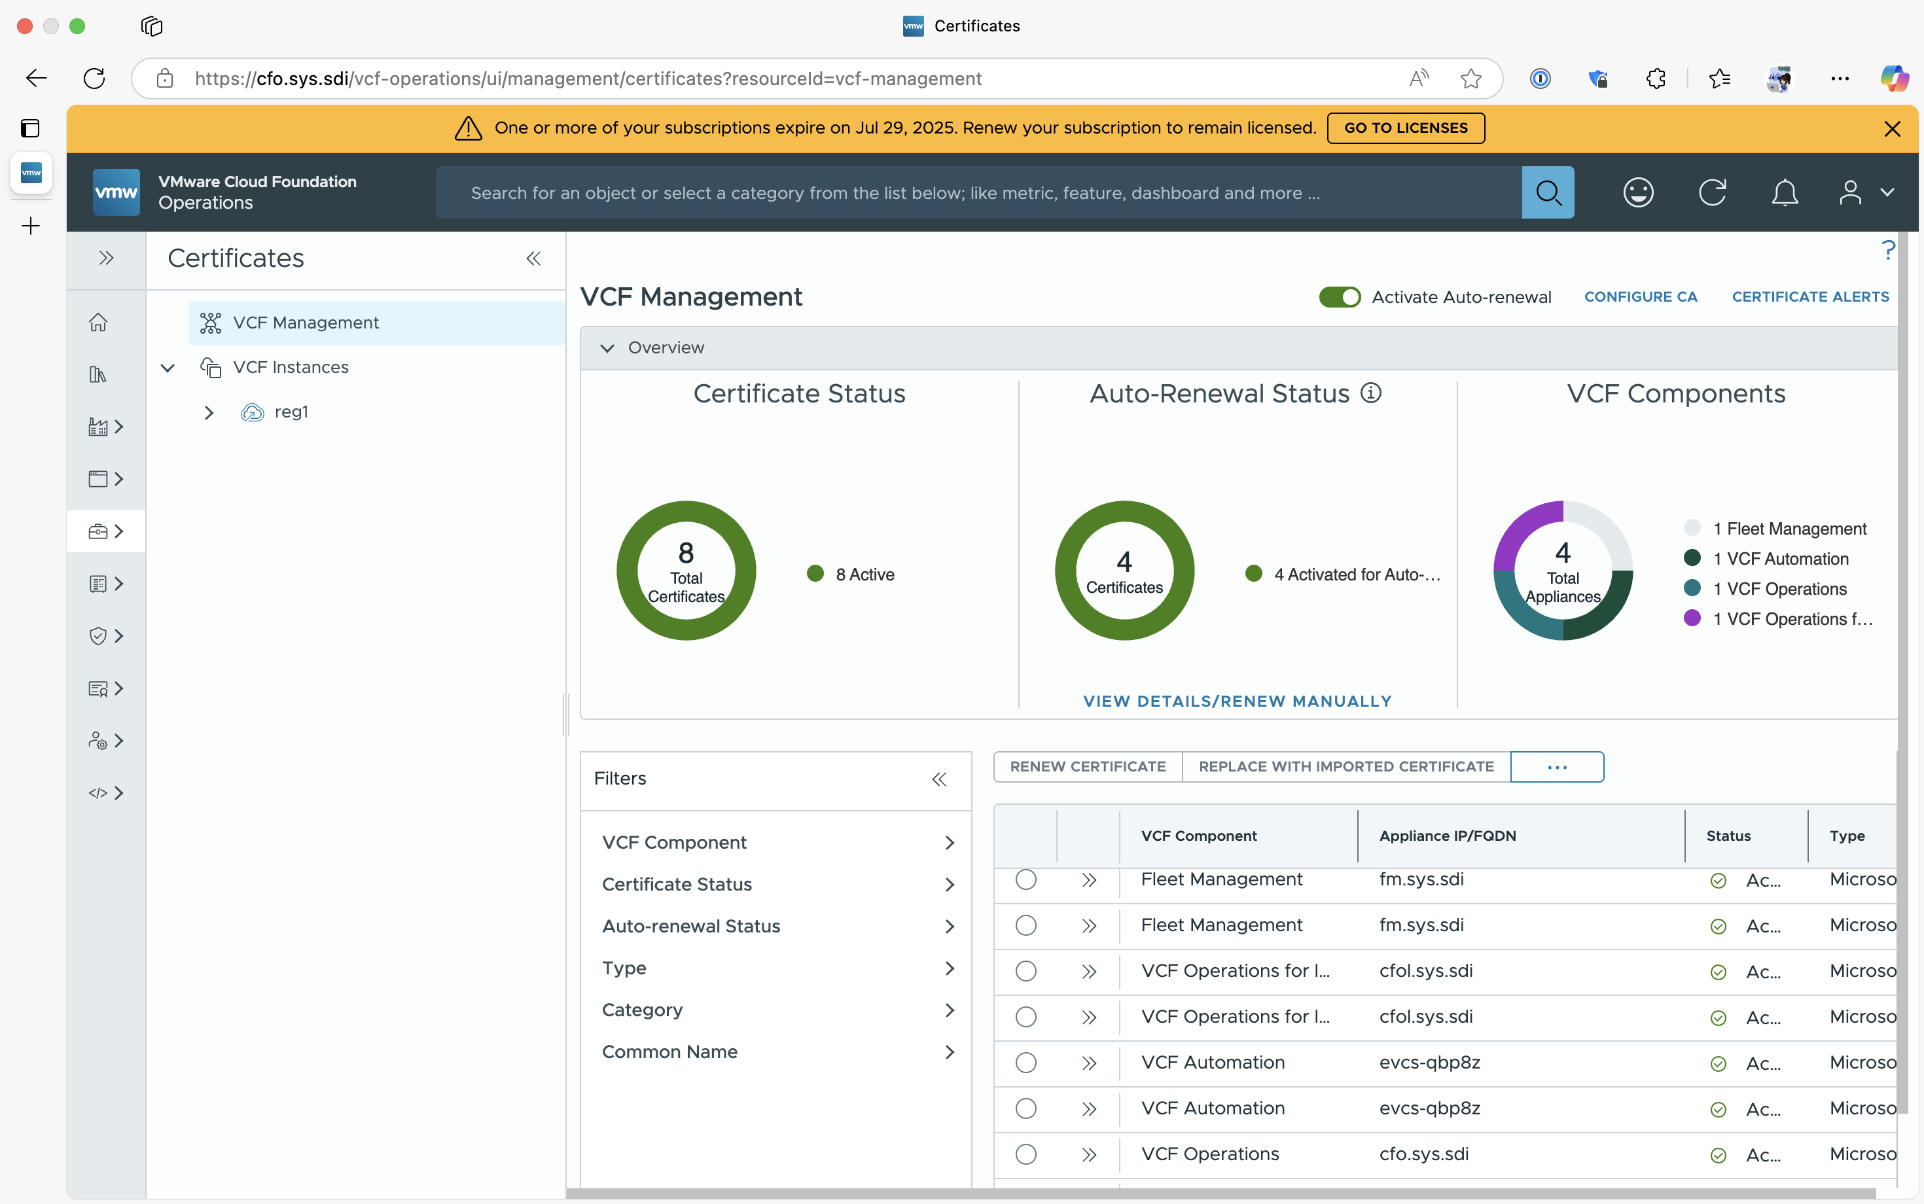The image size is (1924, 1204).
Task: Click the magnifier search button
Action: click(1547, 192)
